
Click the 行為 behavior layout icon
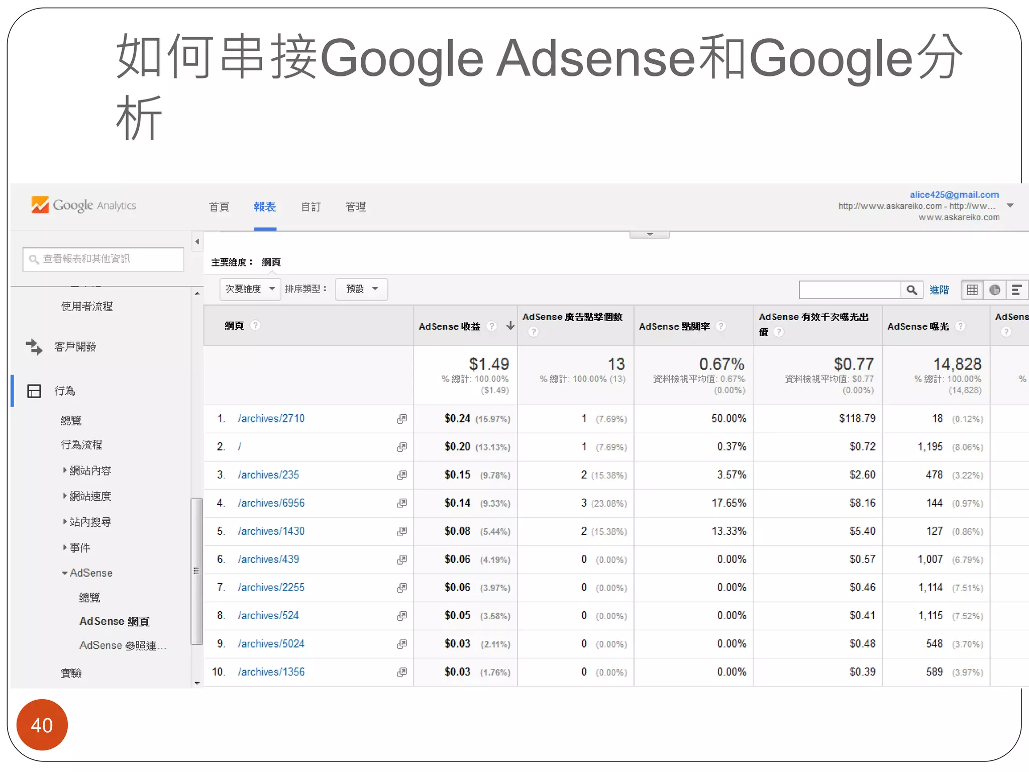coord(34,391)
